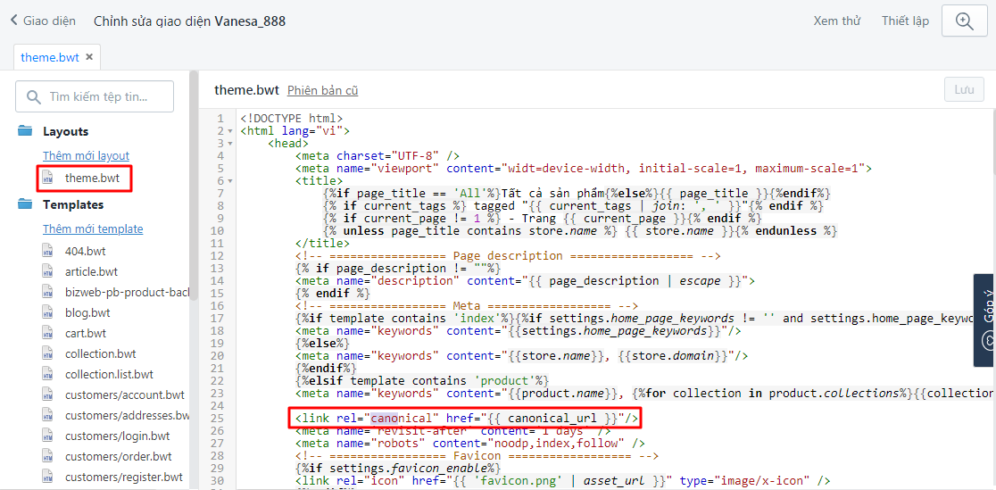Open collection.list.bwt in the file tree
996x490 pixels.
click(x=109, y=374)
